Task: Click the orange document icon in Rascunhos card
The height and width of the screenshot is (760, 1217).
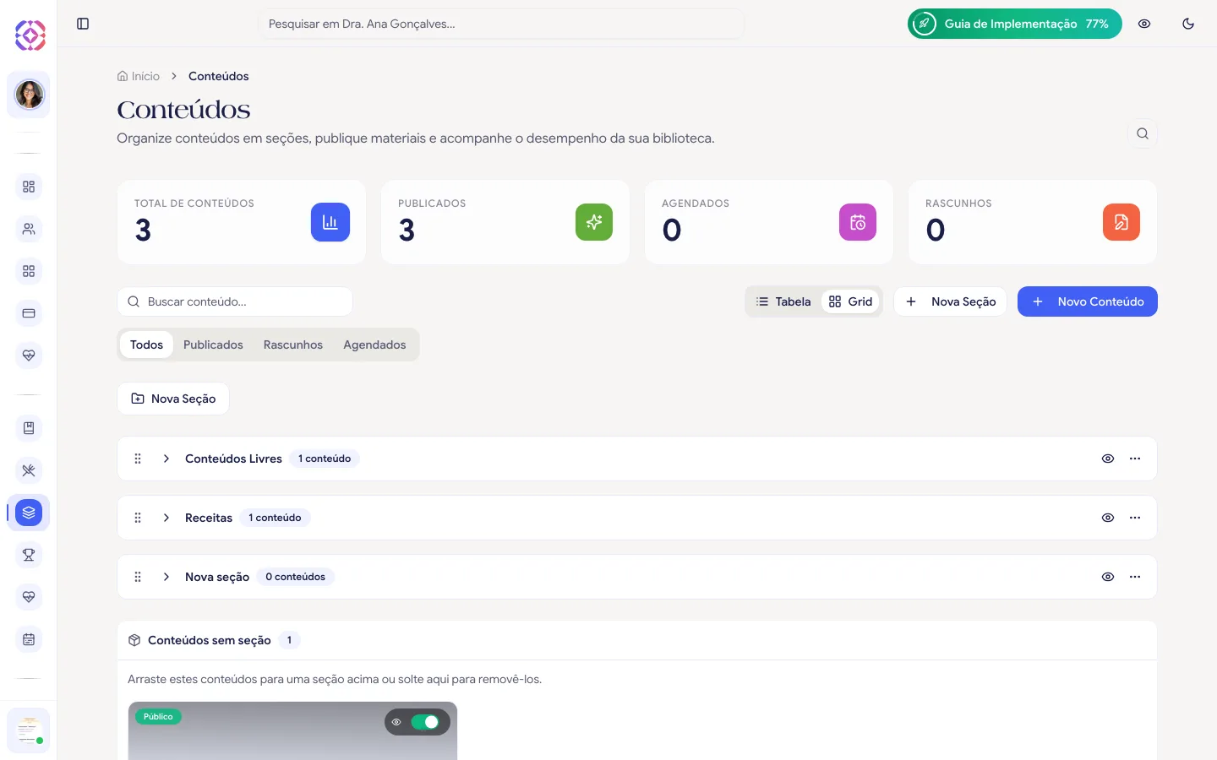Action: [1121, 222]
